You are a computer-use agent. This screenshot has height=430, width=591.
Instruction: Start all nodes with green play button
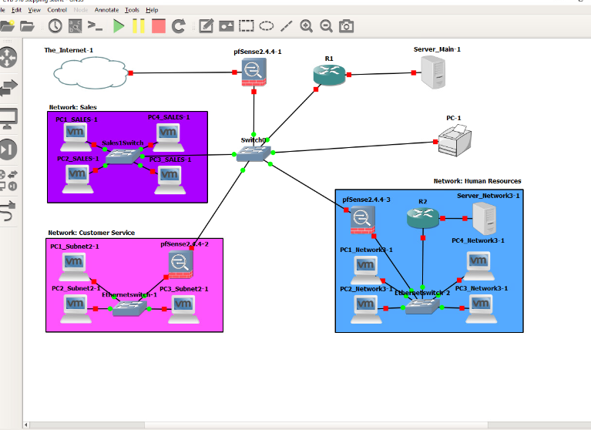(x=119, y=26)
